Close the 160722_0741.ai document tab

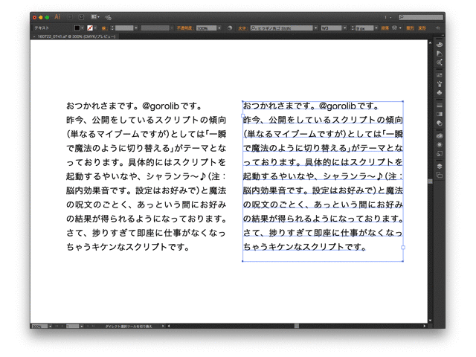pos(34,36)
